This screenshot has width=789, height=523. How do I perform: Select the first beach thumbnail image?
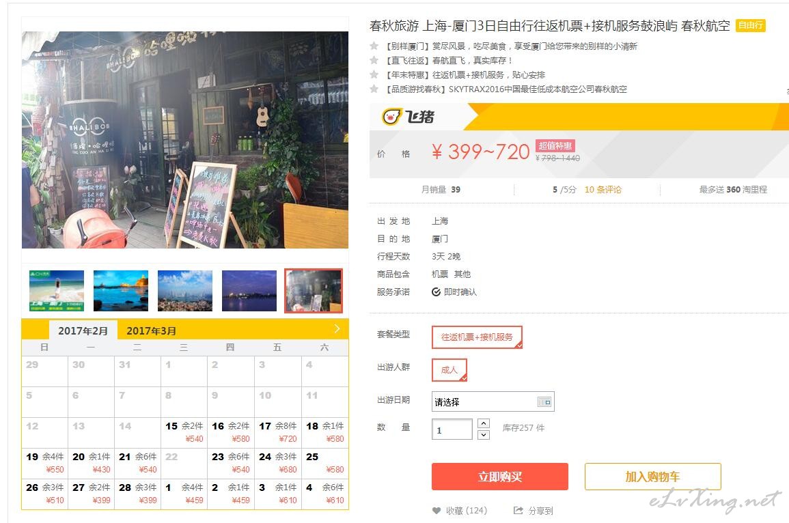(57, 291)
